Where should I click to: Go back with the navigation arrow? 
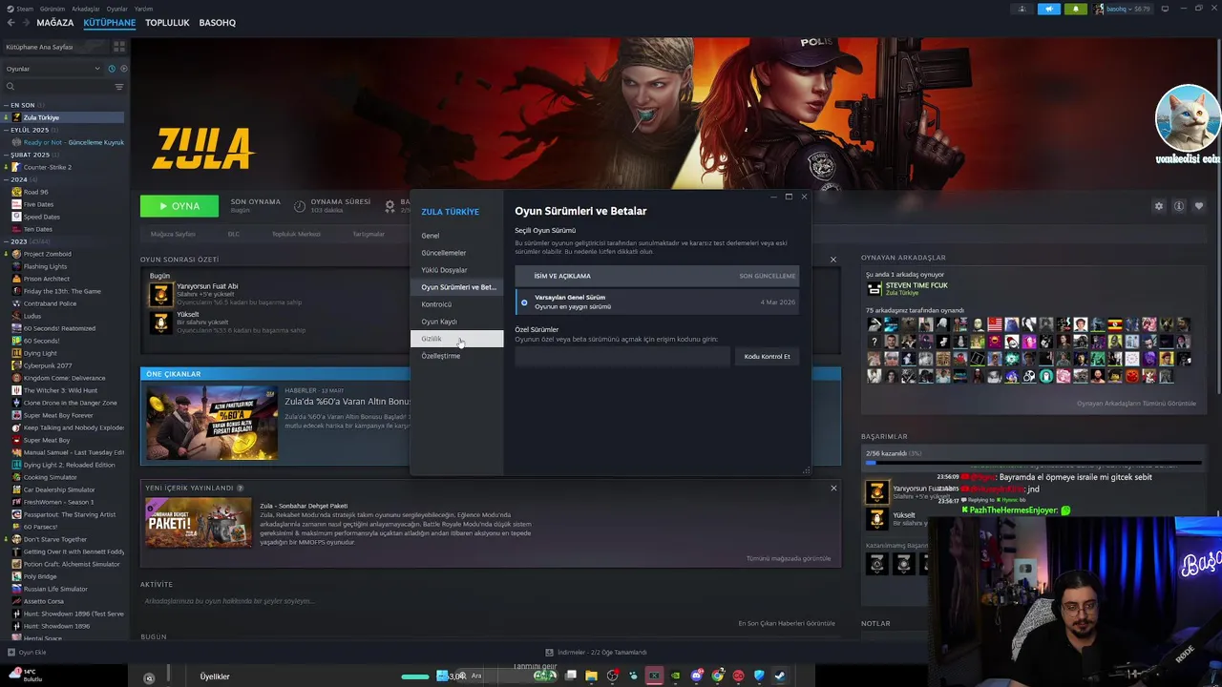(x=11, y=23)
